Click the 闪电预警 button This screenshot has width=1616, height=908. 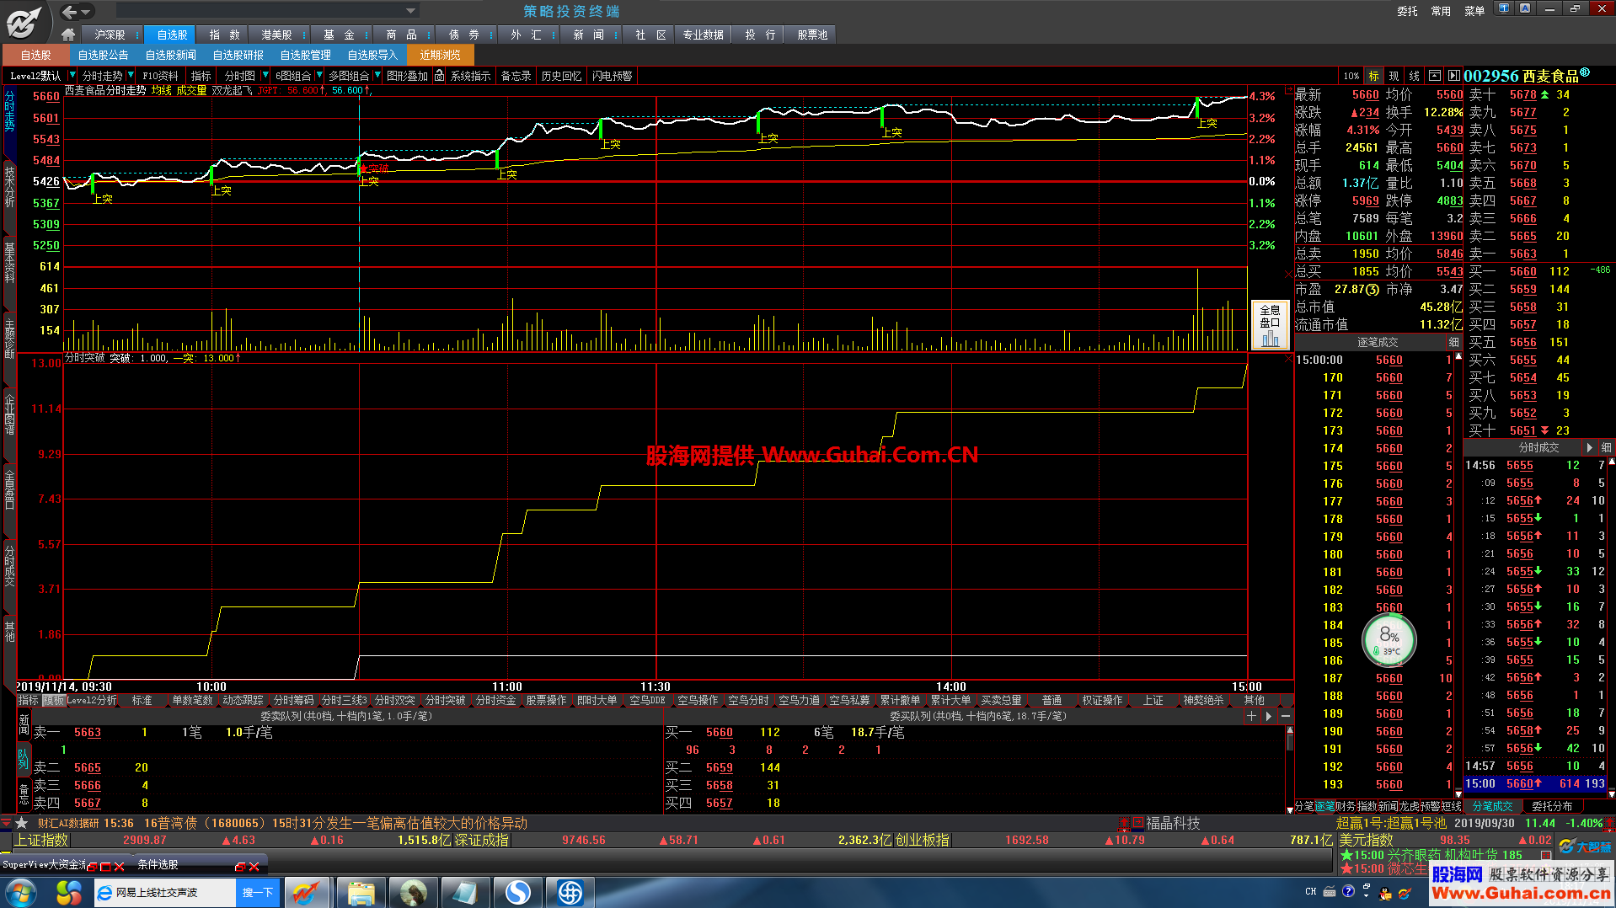612,76
